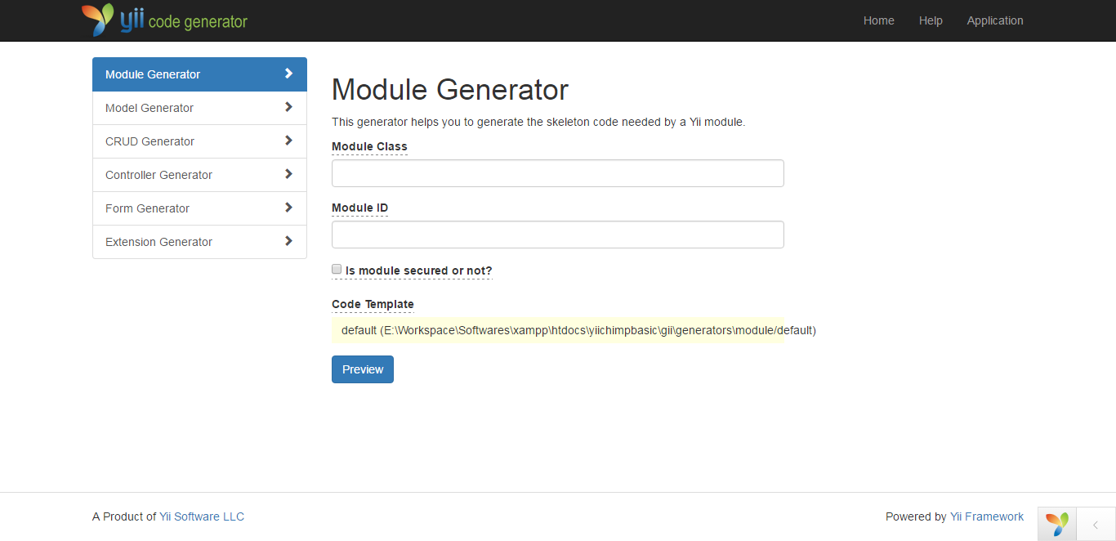Collapse the debug toolbar arrow
Viewport: 1116px width, 541px height.
pos(1096,525)
